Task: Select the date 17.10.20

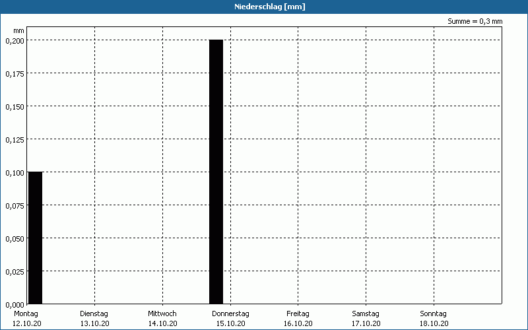Action: [366, 323]
